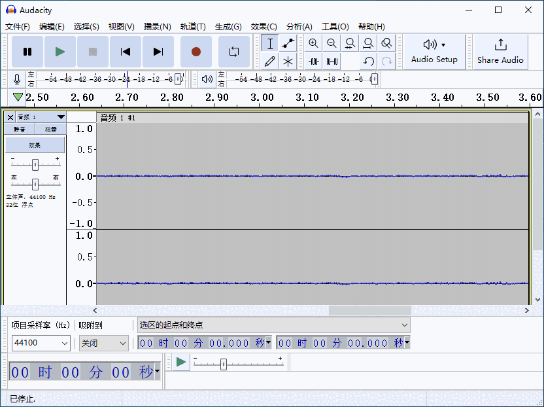Open the Audio Setup dropdown

pyautogui.click(x=434, y=52)
